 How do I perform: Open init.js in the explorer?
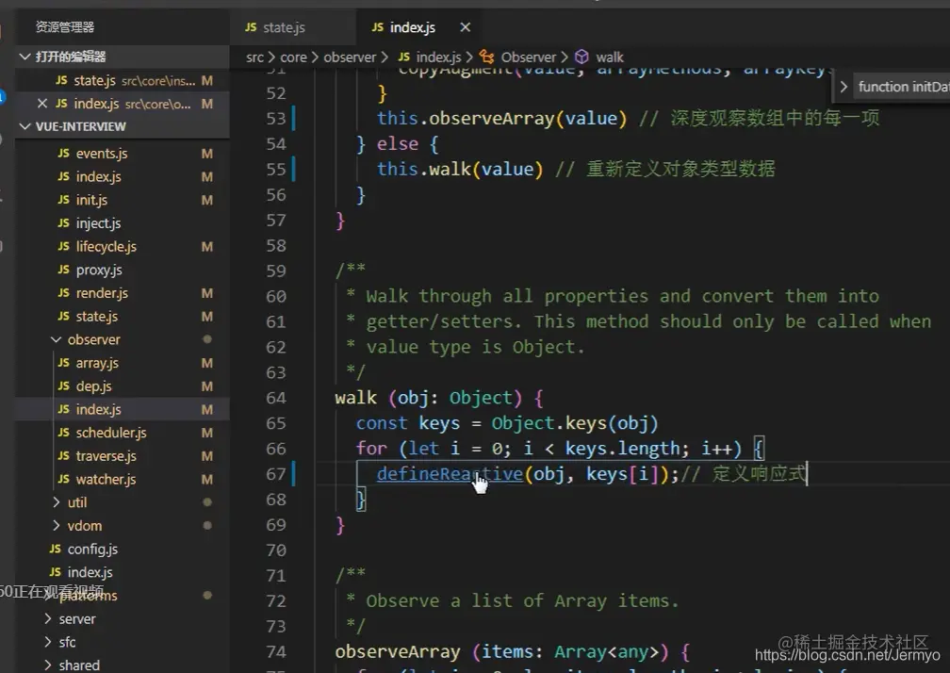point(91,200)
